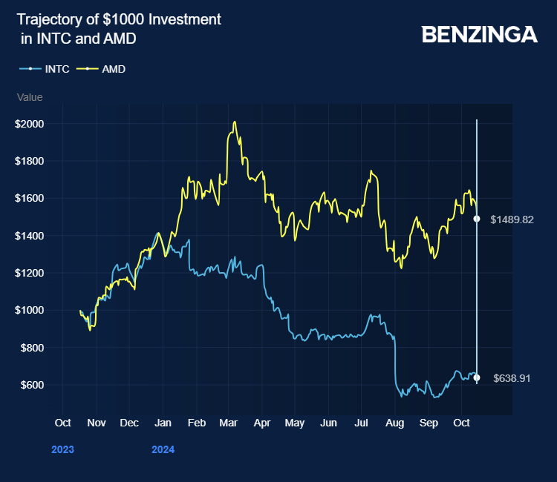
Task: Select the 2024 year label
Action: click(163, 449)
